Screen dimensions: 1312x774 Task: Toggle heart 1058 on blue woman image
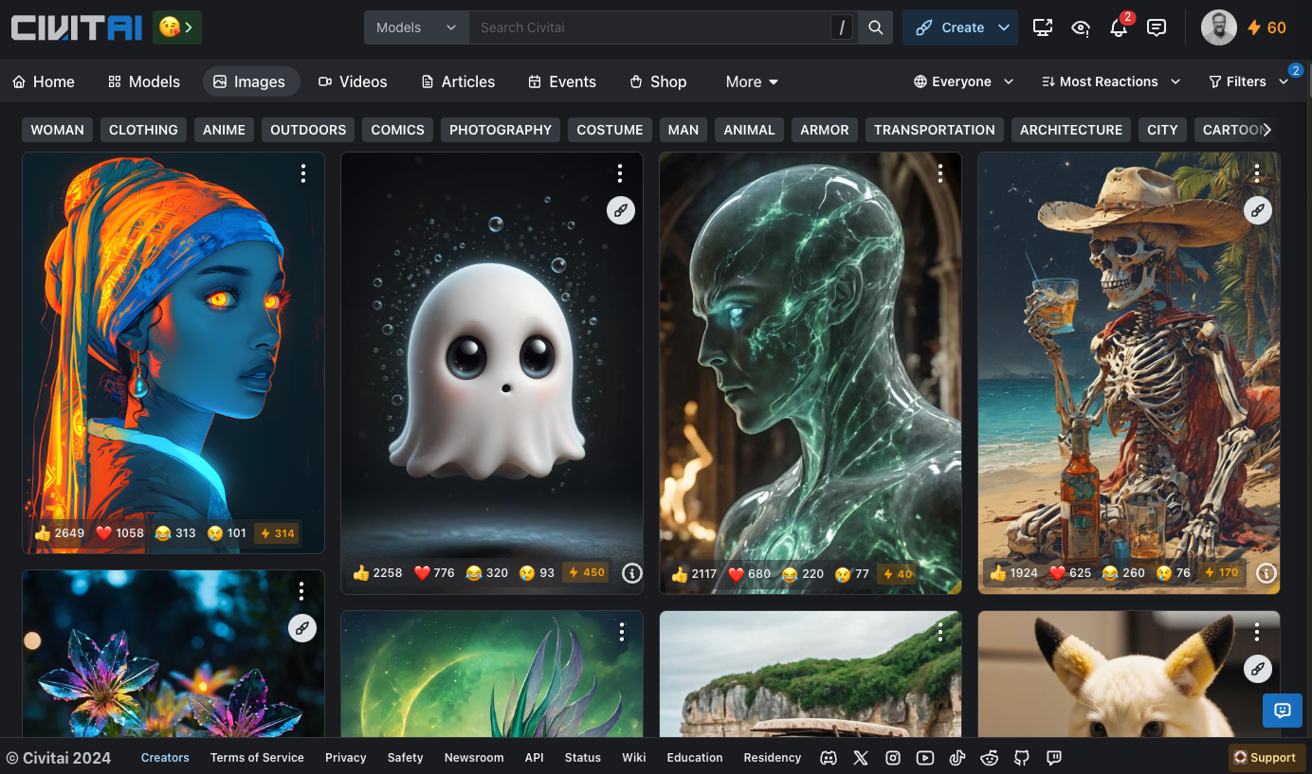tap(120, 533)
